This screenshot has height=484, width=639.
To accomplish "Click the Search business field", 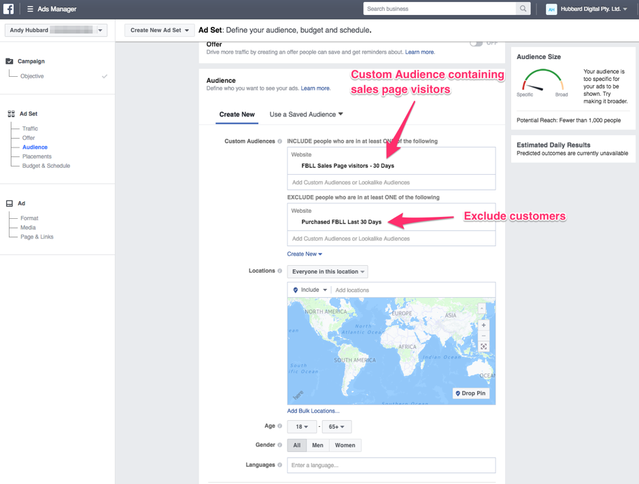I will (x=439, y=9).
